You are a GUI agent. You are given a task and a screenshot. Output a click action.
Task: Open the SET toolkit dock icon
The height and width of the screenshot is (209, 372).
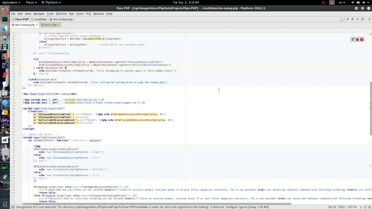click(x=5, y=168)
